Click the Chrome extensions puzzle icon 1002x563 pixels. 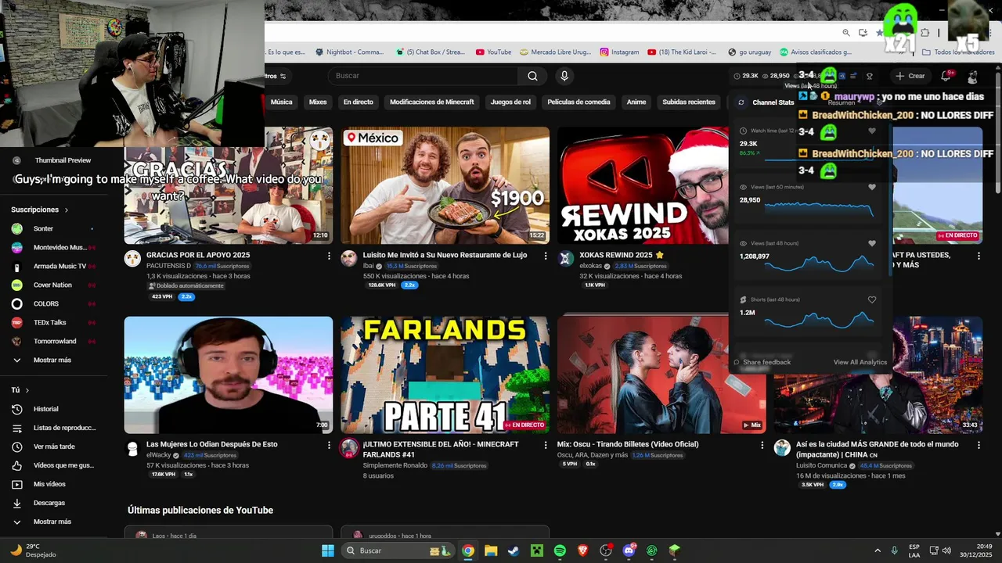[x=925, y=32]
